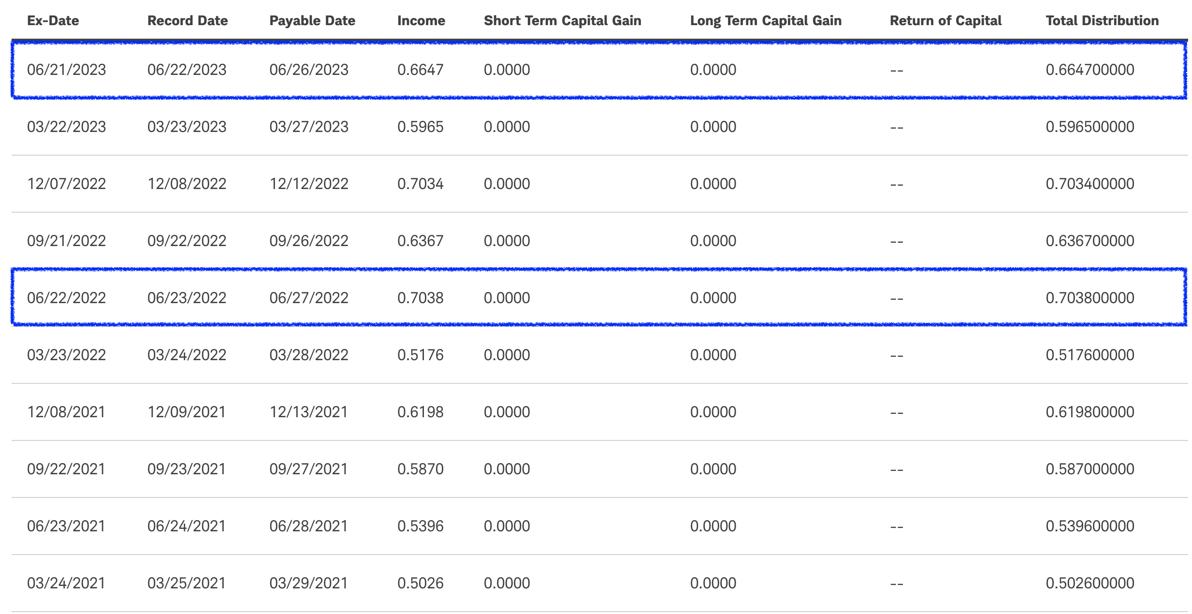This screenshot has width=1192, height=614.
Task: Click Short Term Capital Gain header
Action: (562, 21)
